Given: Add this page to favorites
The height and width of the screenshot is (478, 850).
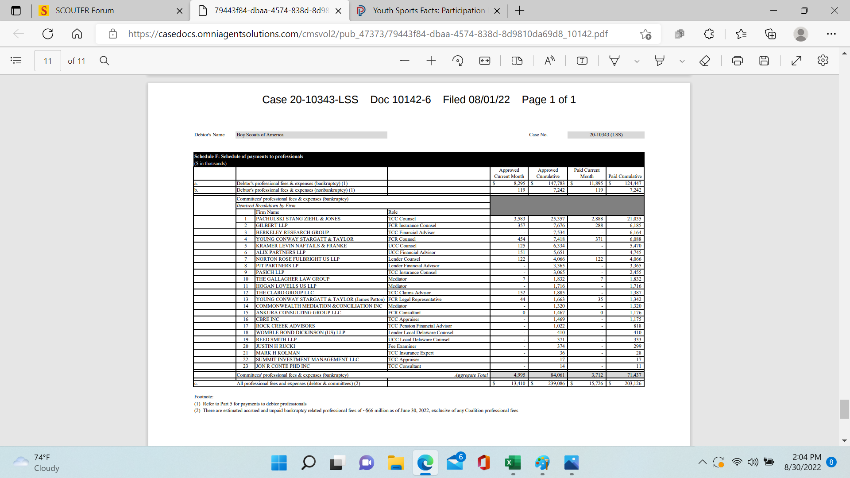Looking at the screenshot, I should point(645,34).
